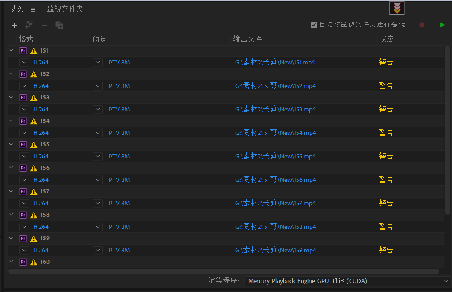Click the red Stop Queue icon
Screen dimensions: 452x292
[x=422, y=25]
